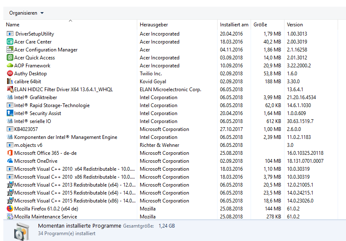Click install date 27.10.2017 cell
Screen dimensions: 346x241
(231, 129)
